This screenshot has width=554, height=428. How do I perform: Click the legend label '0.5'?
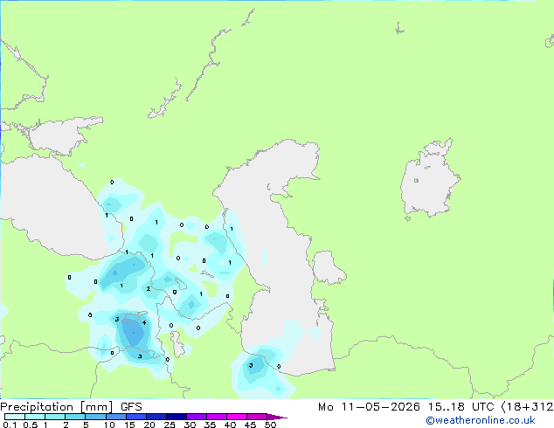click(x=30, y=425)
